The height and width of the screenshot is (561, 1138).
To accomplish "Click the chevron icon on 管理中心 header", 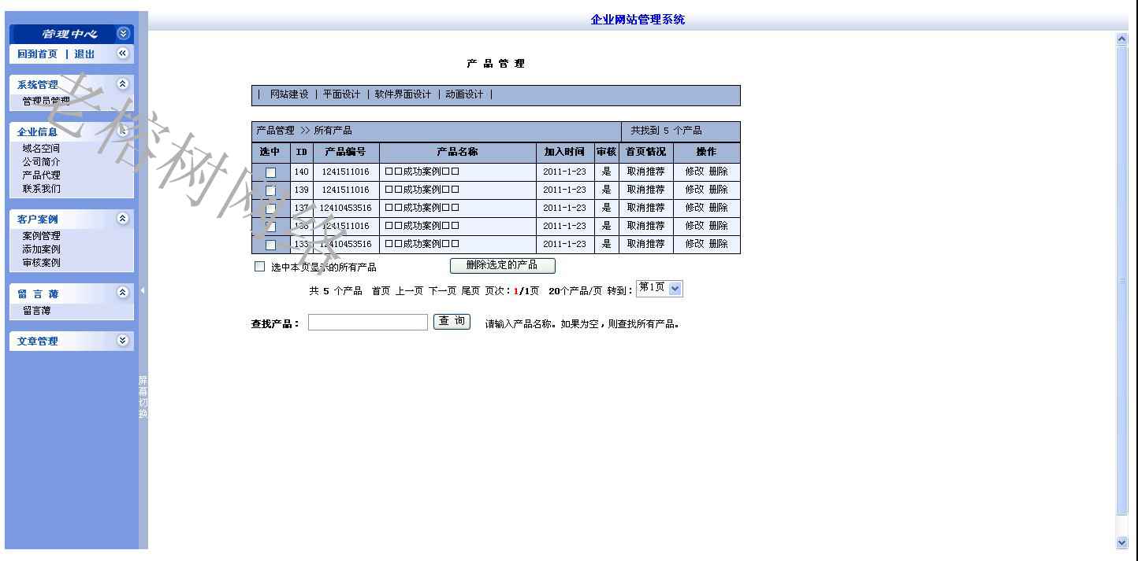I will click(x=122, y=34).
